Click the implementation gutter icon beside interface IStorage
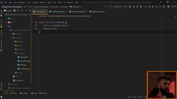 (x=36, y=22)
